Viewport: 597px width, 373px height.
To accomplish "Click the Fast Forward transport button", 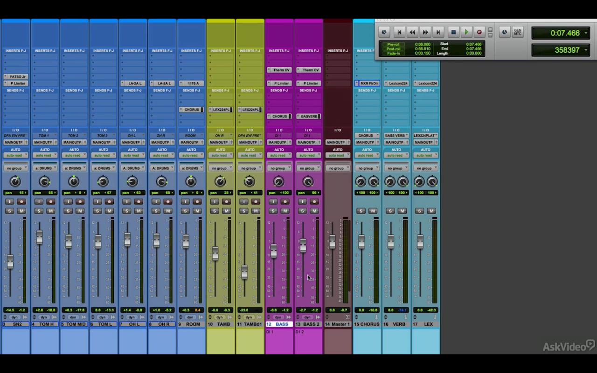I will [425, 32].
